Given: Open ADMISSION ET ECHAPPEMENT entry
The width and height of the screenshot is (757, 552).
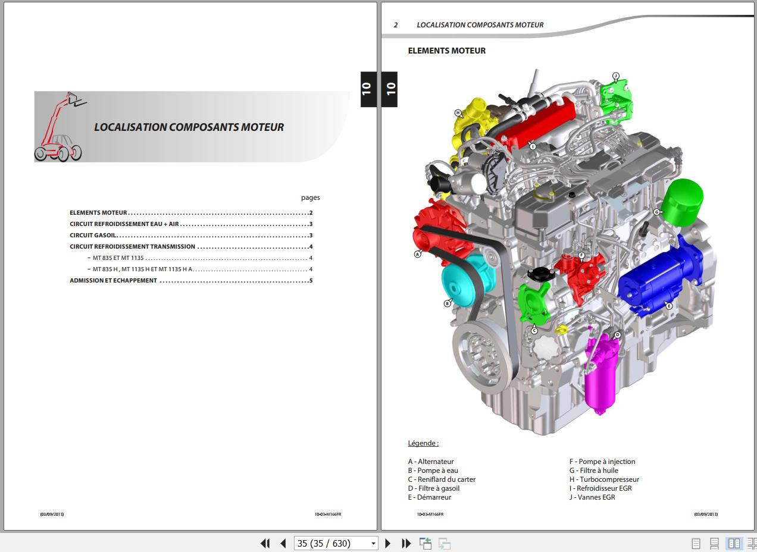Looking at the screenshot, I should click(x=113, y=281).
